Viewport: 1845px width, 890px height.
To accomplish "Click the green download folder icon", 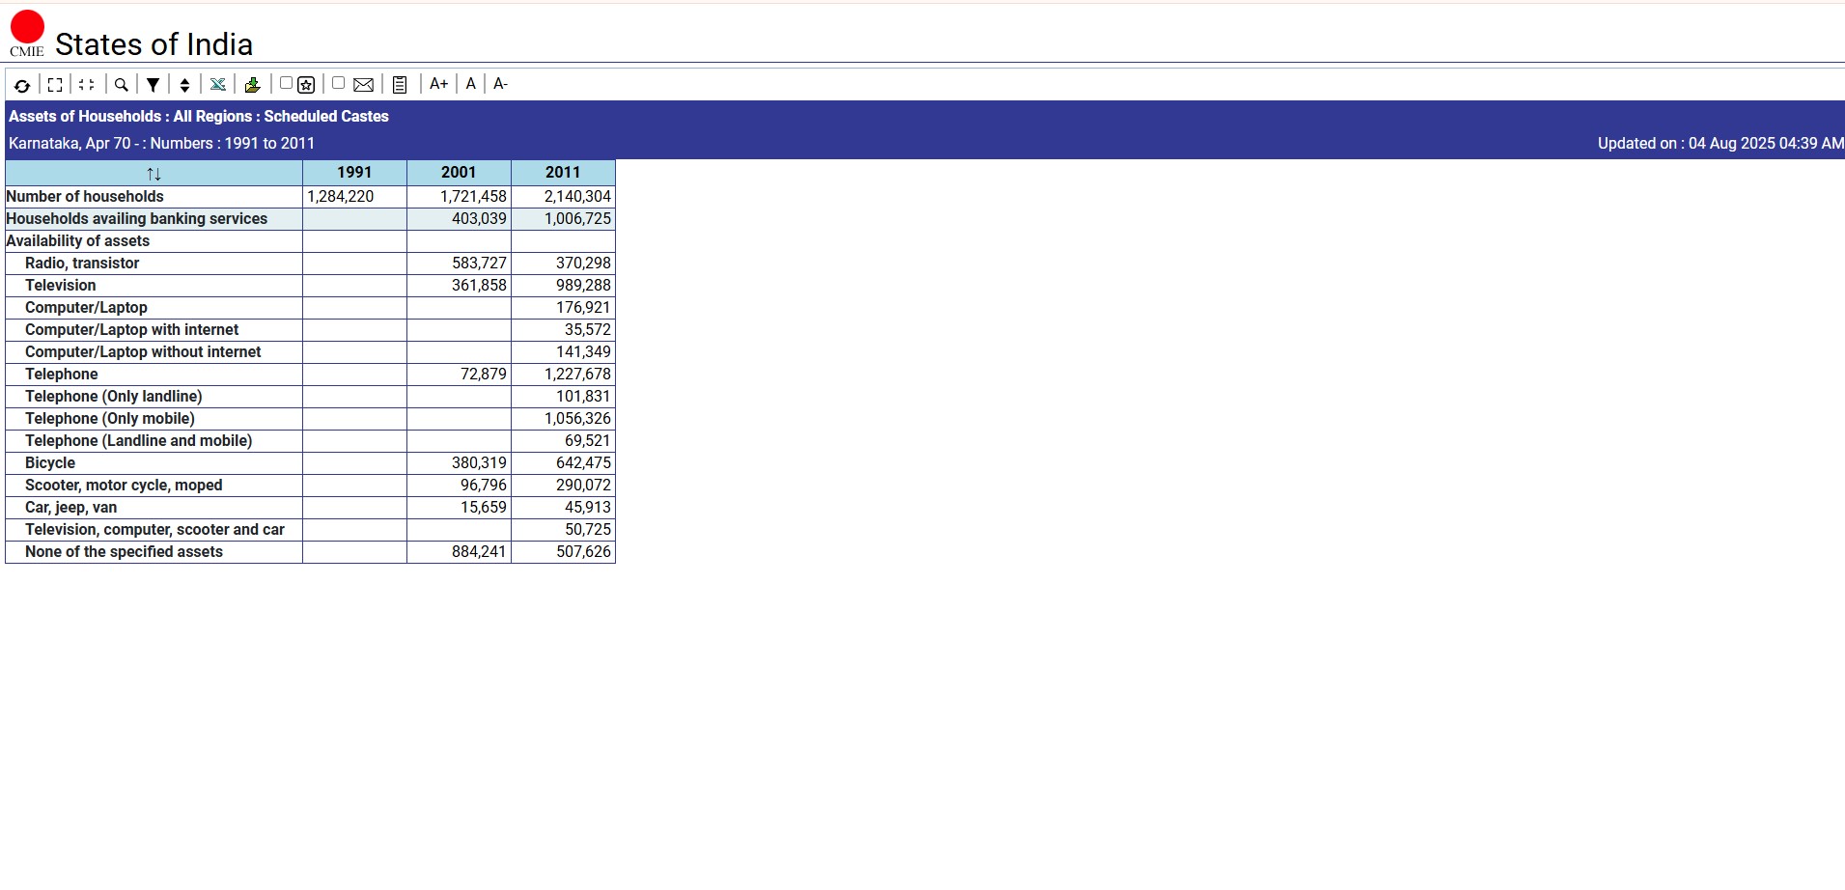I will click(252, 85).
